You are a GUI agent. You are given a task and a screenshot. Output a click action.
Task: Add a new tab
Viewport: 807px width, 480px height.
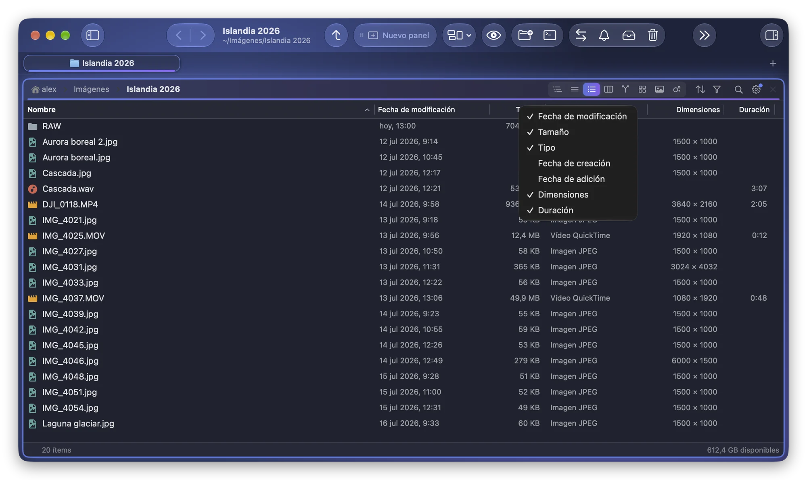click(x=772, y=63)
